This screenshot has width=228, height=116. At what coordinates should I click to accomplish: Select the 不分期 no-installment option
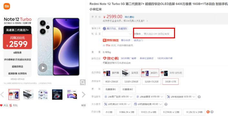coord(109,112)
